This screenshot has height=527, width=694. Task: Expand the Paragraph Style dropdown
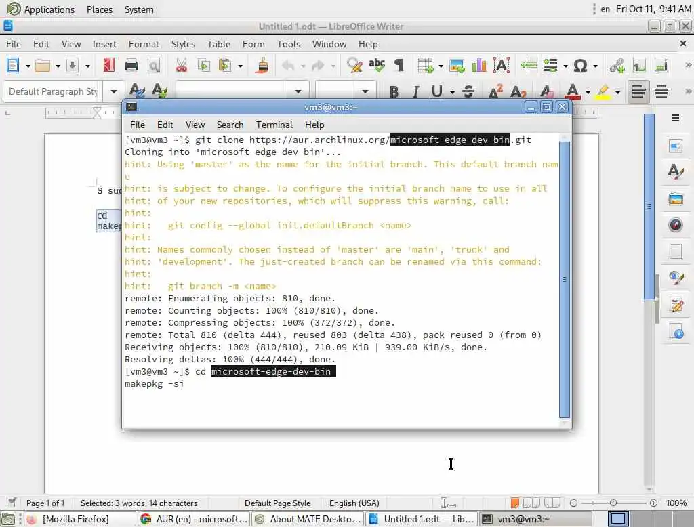coord(114,91)
